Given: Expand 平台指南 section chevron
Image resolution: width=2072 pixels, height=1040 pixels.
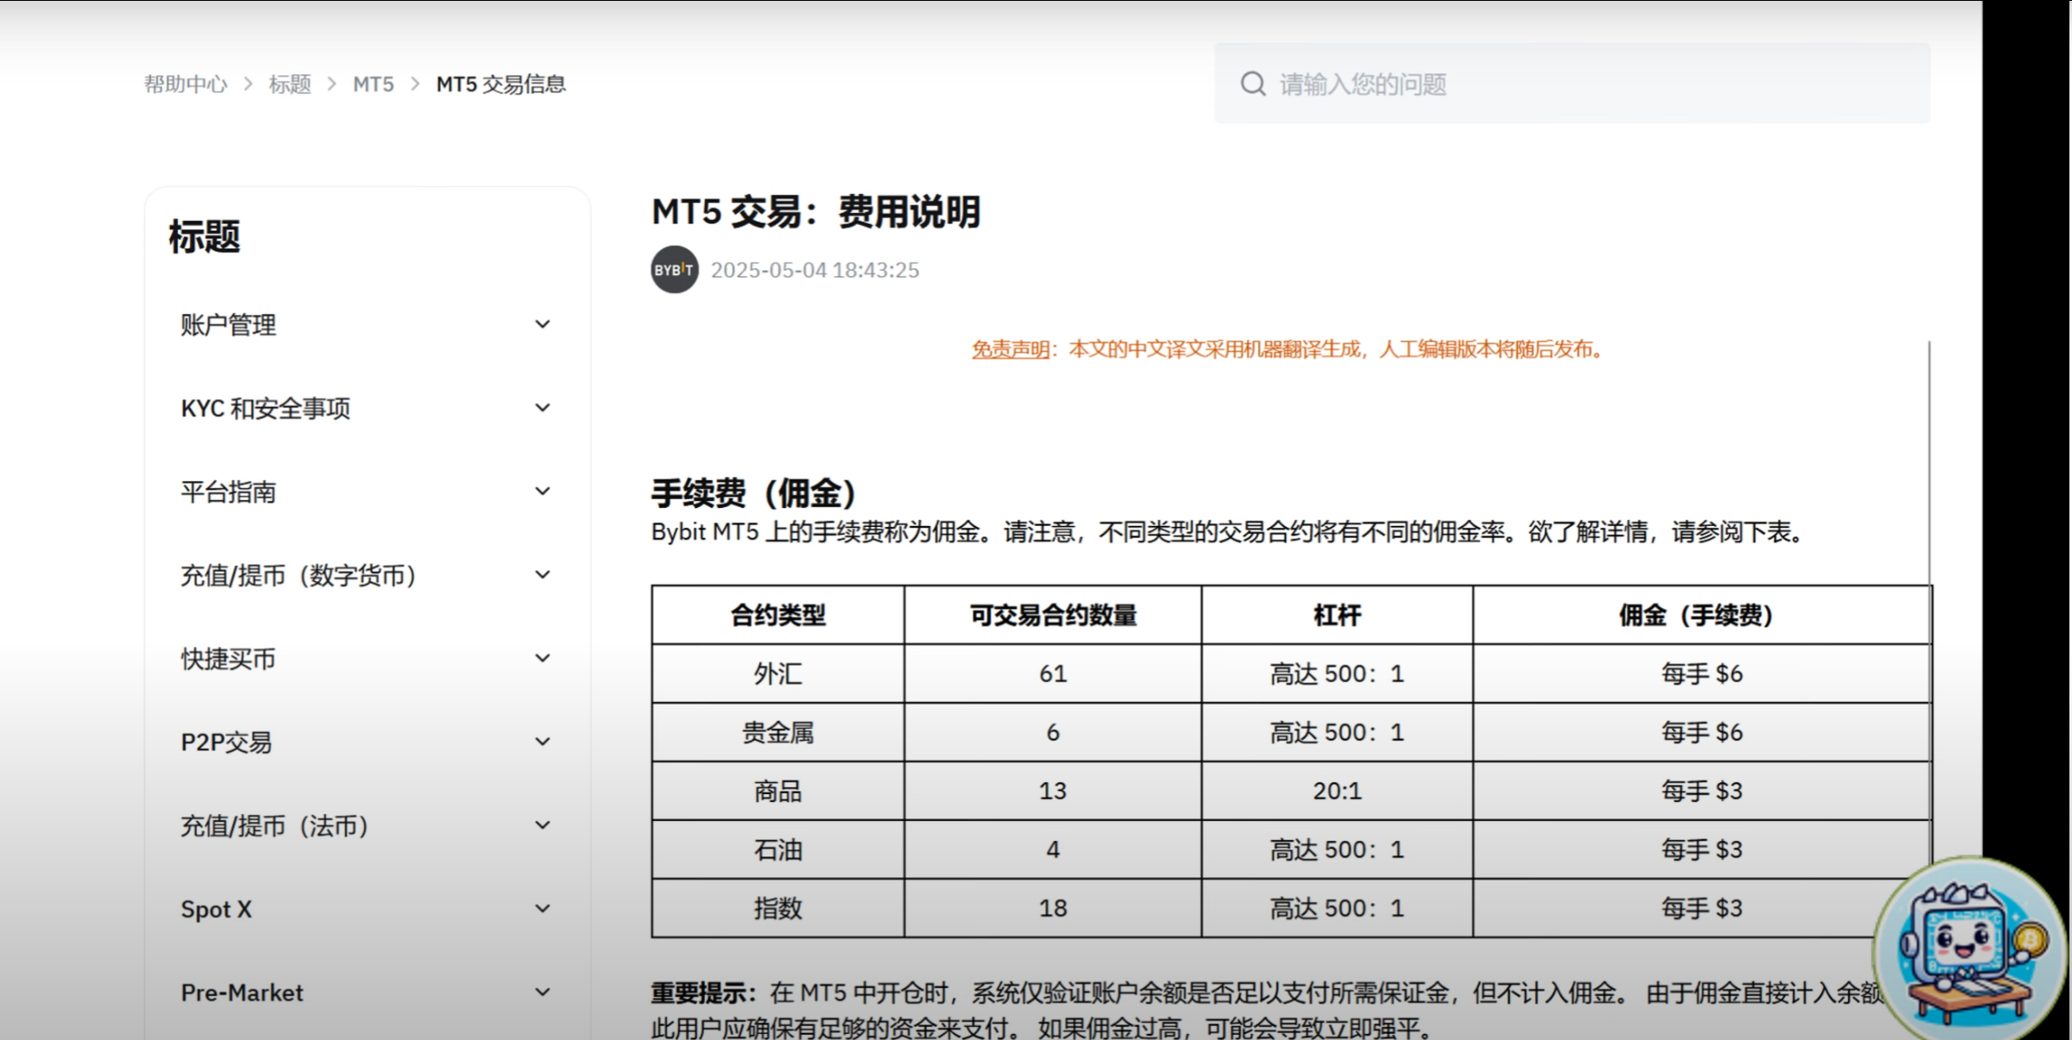Looking at the screenshot, I should (x=542, y=492).
